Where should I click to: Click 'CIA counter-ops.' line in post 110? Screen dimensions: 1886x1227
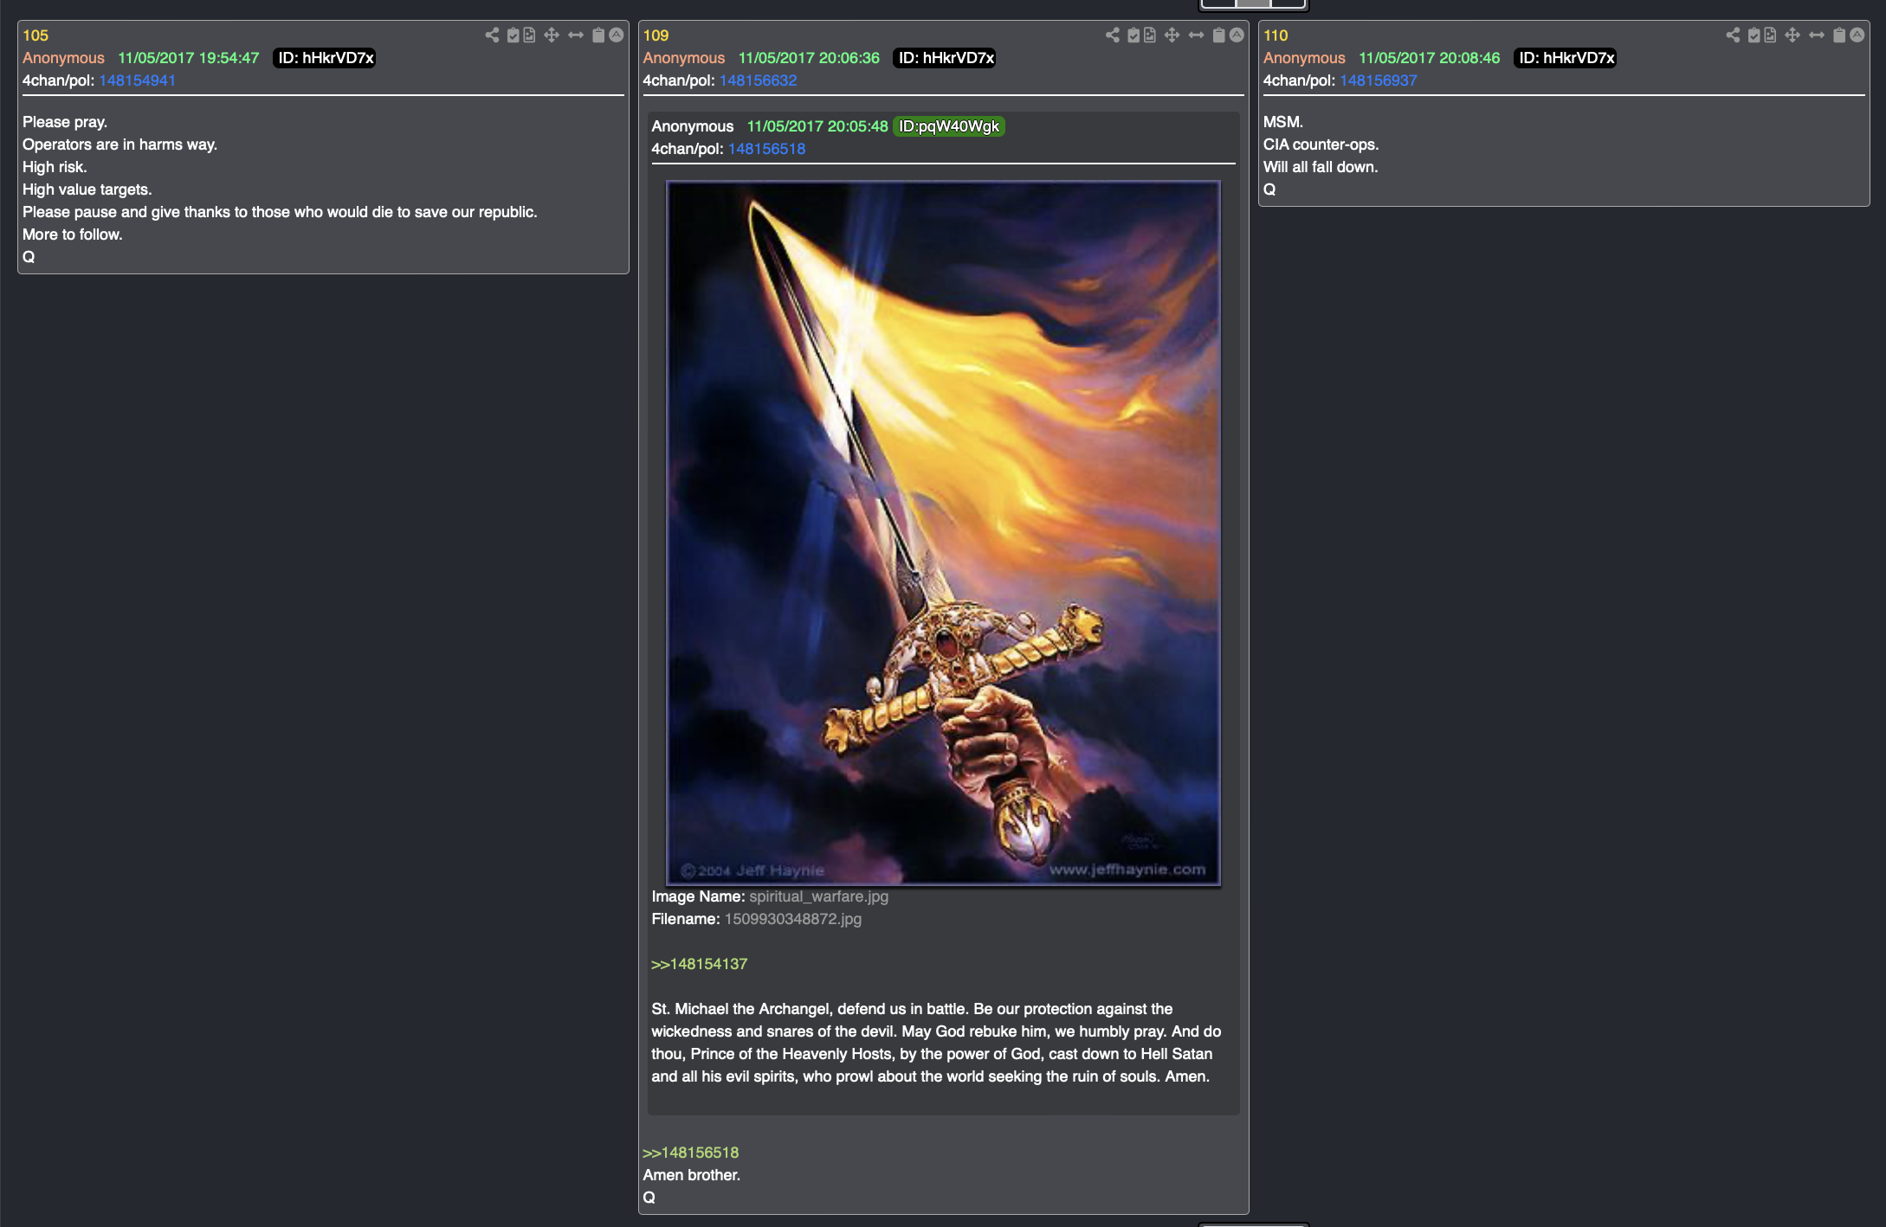[x=1321, y=145]
